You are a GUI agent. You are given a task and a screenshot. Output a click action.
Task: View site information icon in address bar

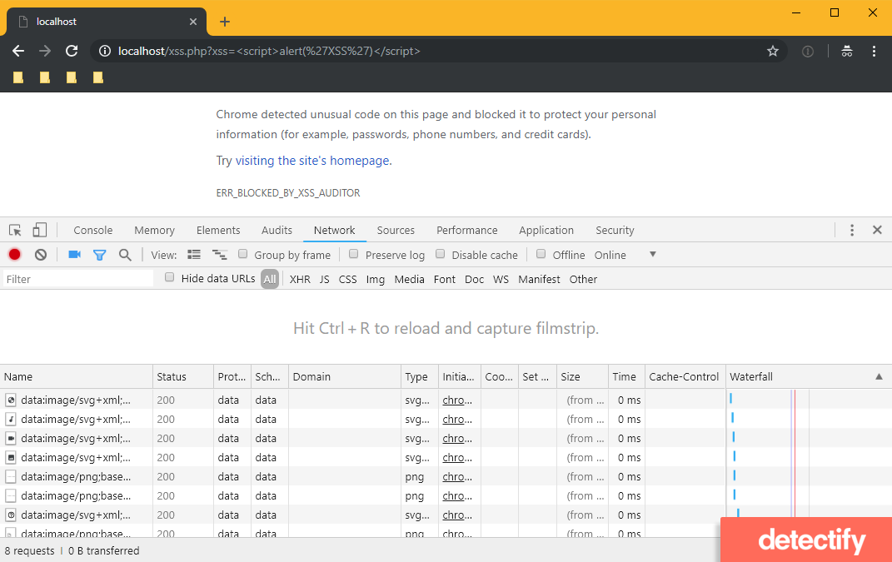click(x=105, y=51)
